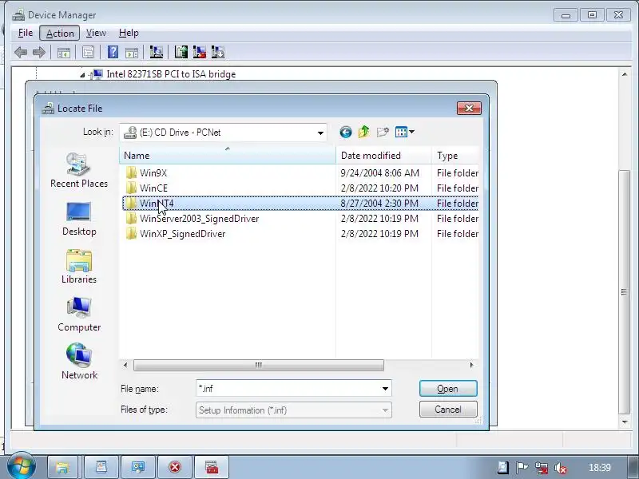Image resolution: width=639 pixels, height=479 pixels.
Task: Sort by the Type column header
Action: pos(455,156)
